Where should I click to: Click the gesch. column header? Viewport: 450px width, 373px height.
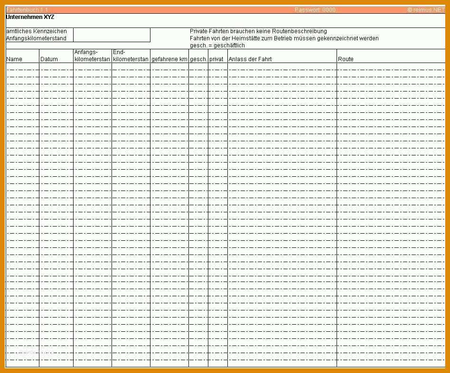tap(198, 56)
